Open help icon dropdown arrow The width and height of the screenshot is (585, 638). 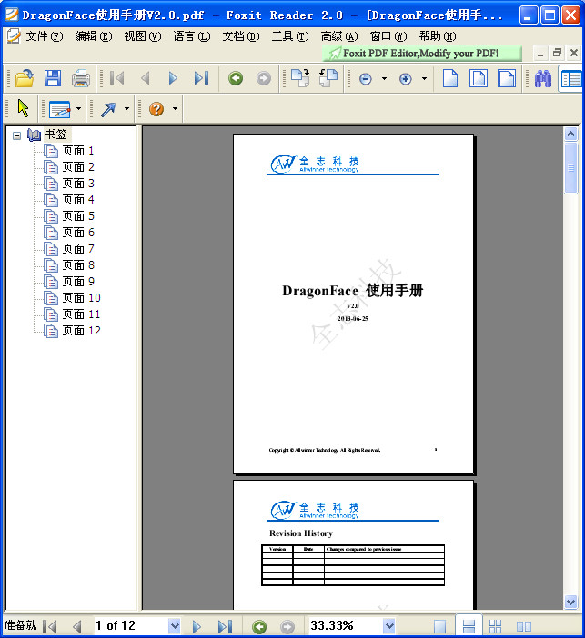click(x=176, y=109)
